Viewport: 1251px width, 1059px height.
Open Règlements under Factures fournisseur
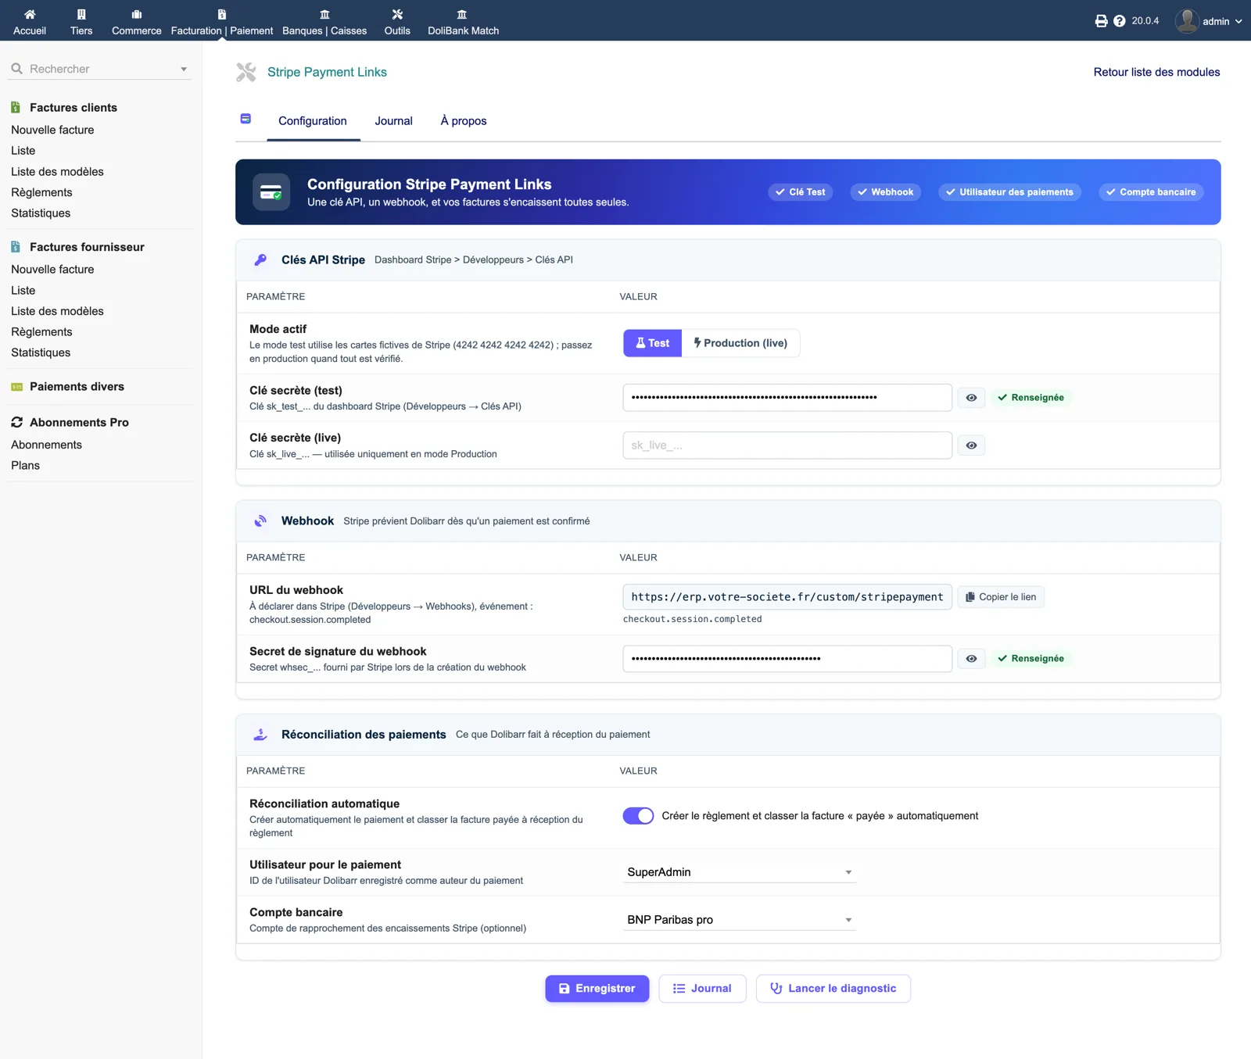[41, 332]
